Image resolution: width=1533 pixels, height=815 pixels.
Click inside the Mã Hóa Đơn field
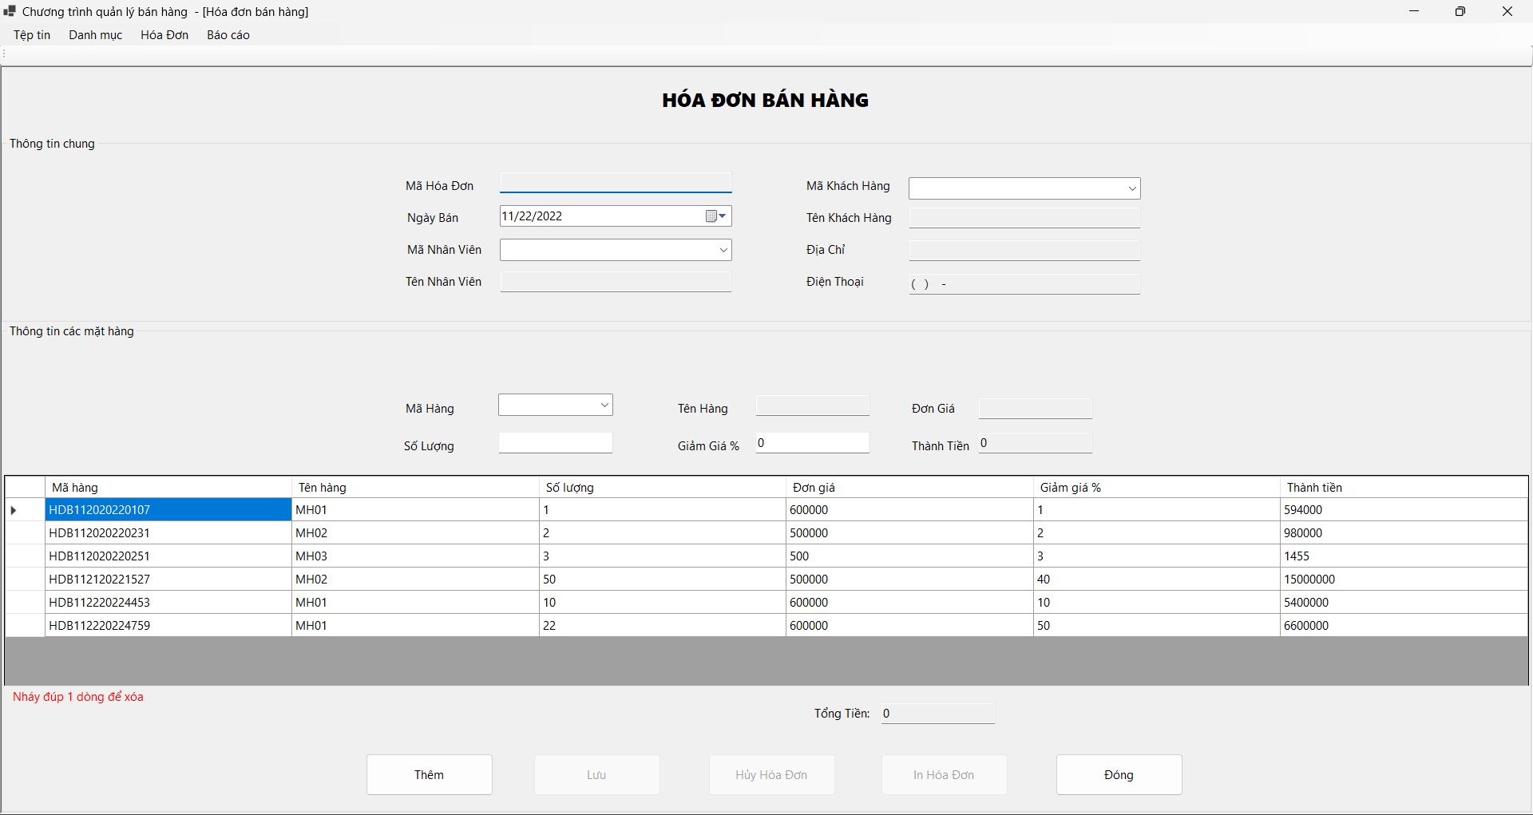(x=615, y=182)
